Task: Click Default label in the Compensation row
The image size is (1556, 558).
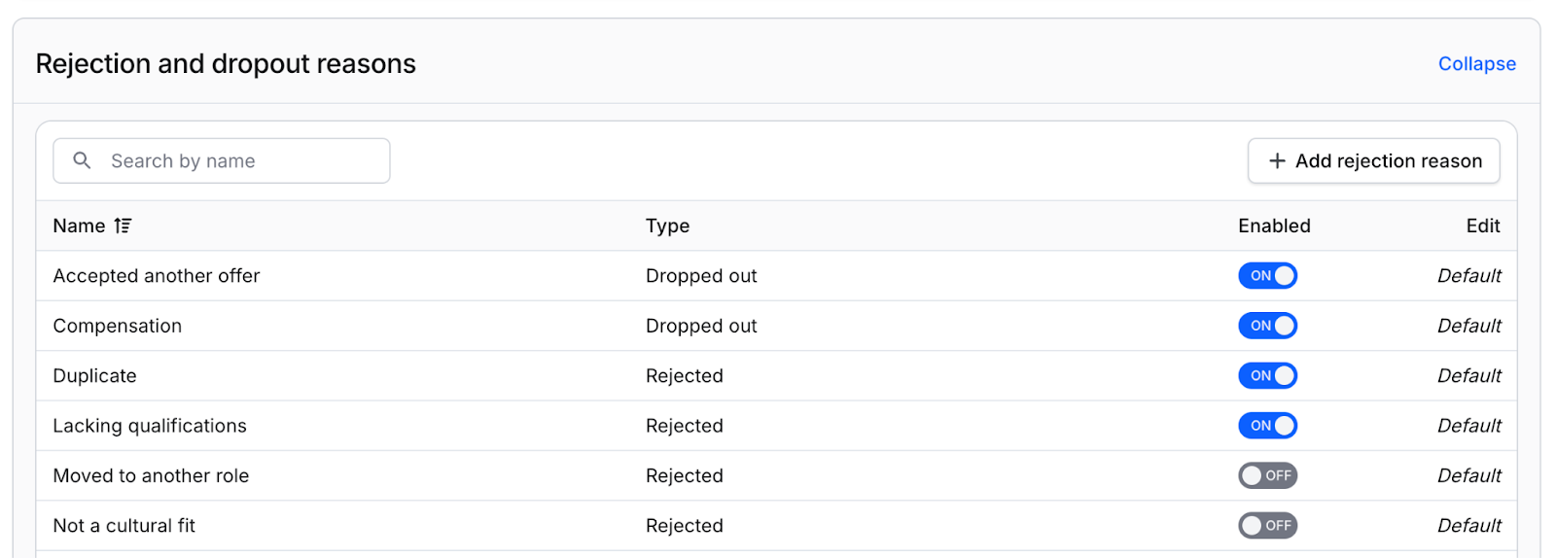Action: tap(1468, 326)
